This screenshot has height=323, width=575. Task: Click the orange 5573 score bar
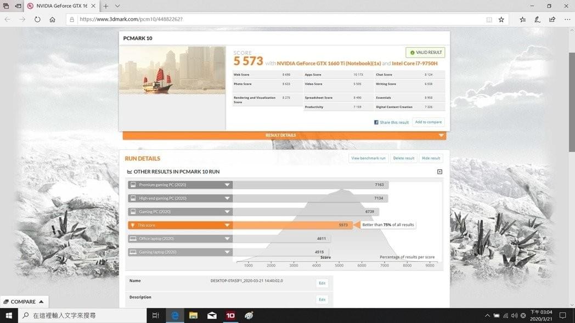click(292, 225)
